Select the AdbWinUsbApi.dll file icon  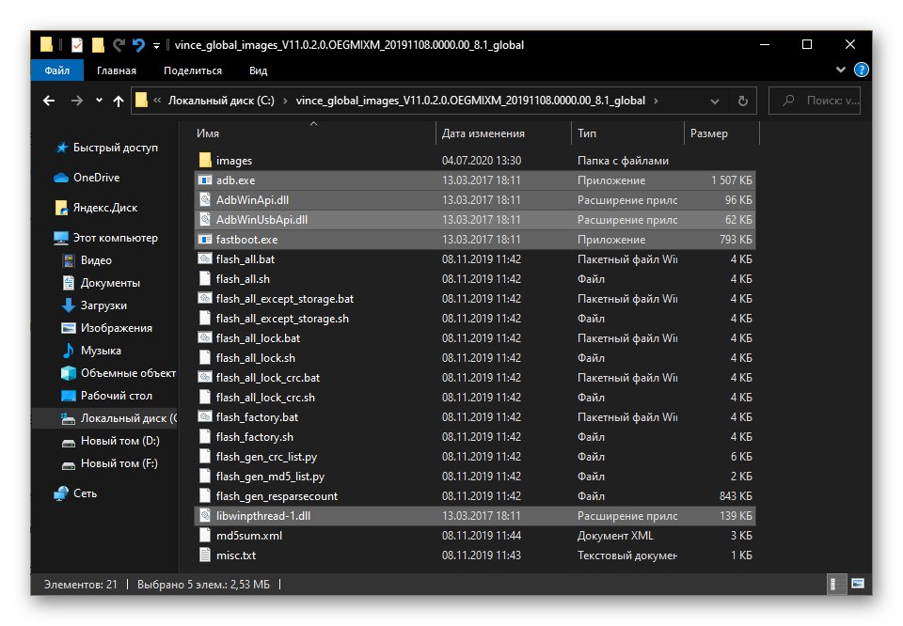(205, 219)
